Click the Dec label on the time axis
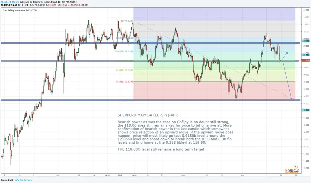 coord(58,175)
